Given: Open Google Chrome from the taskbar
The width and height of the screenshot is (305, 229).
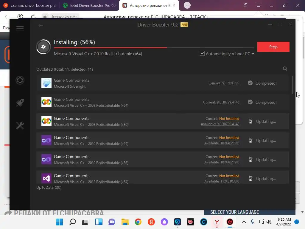Looking at the screenshot, I should click(138, 222).
